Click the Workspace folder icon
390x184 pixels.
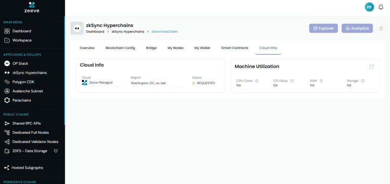click(x=7, y=40)
